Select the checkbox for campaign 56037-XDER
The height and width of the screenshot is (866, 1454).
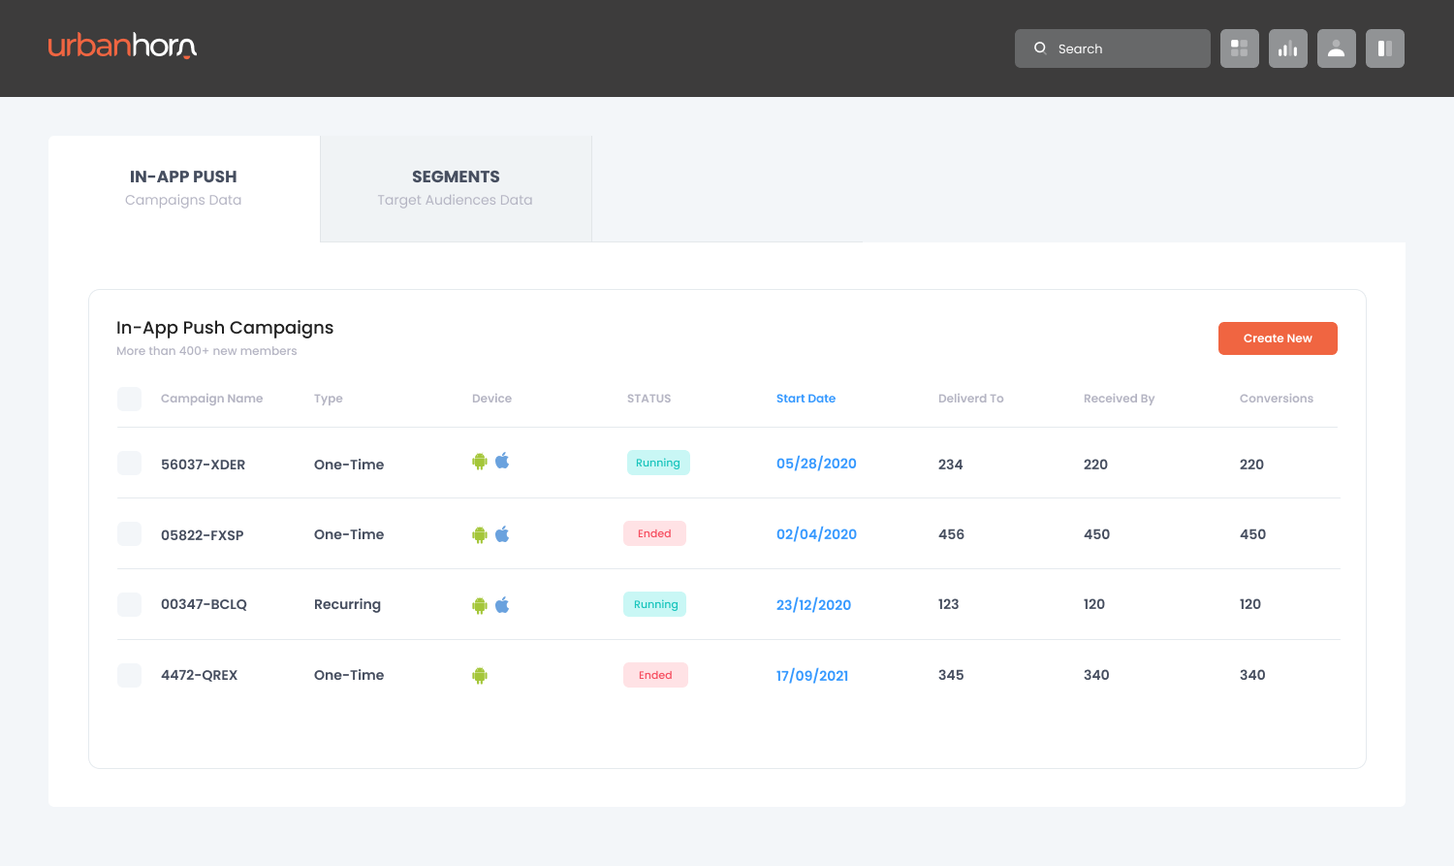[129, 464]
